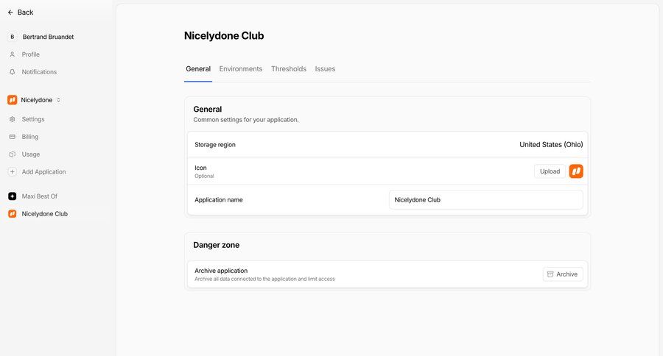Open the Billing page
Viewport: 663px width, 356px height.
click(x=30, y=137)
